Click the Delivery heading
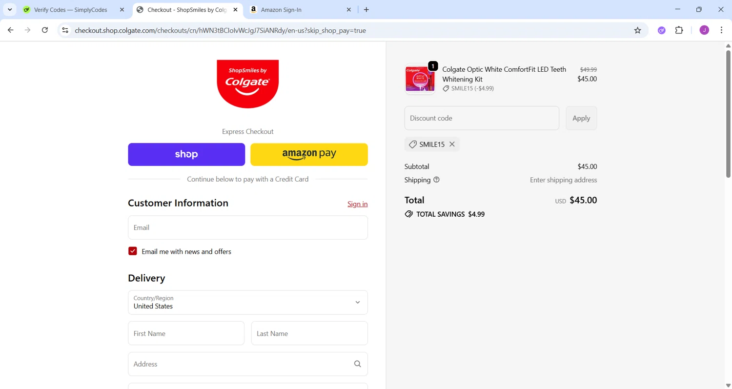Image resolution: width=732 pixels, height=389 pixels. 146,278
